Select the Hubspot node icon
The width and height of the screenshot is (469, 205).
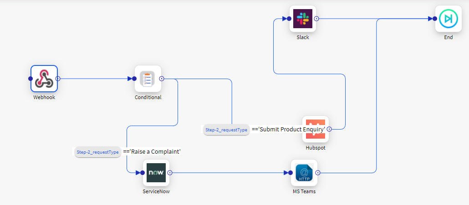tap(316, 129)
